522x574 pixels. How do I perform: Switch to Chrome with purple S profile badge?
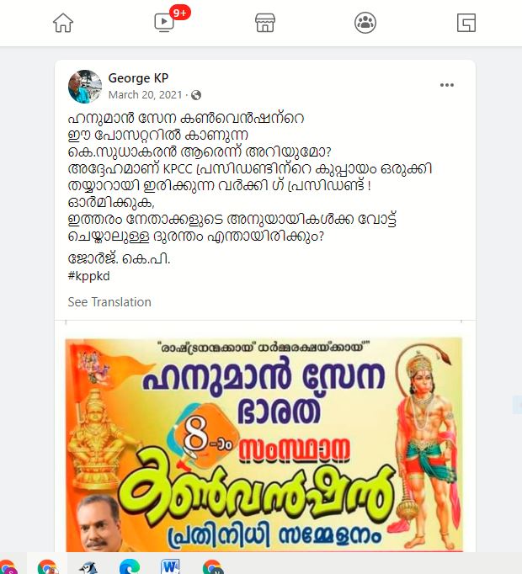tap(8, 566)
